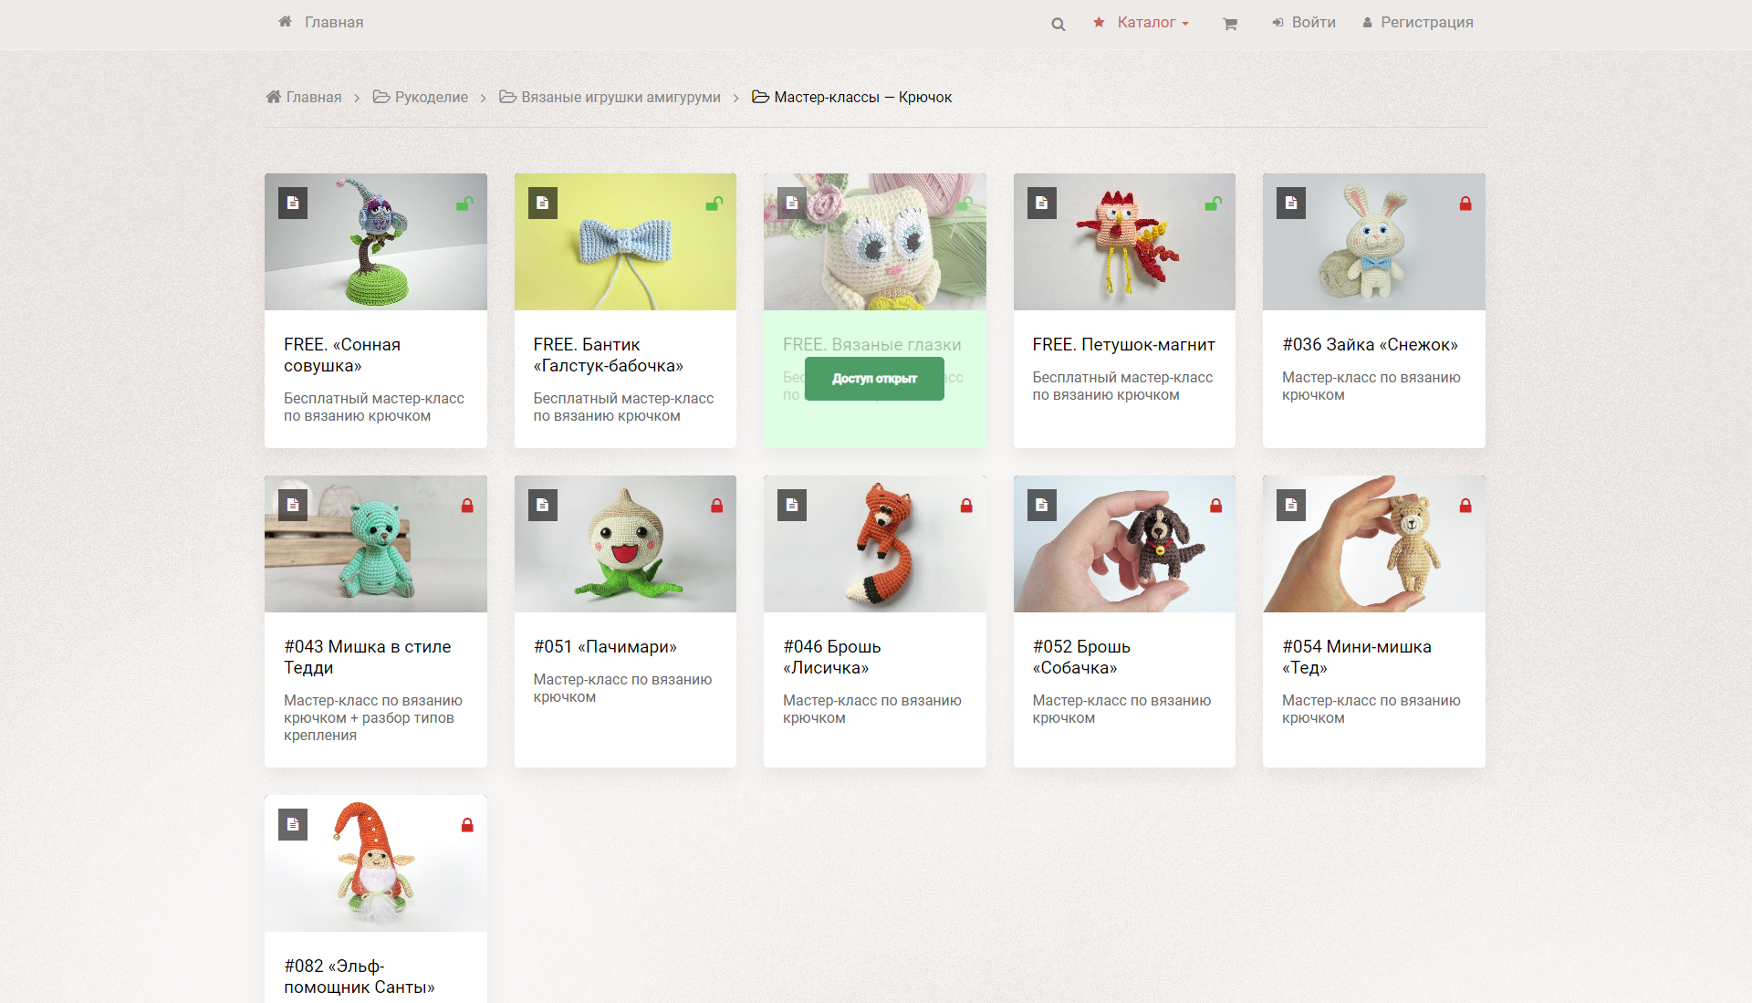Viewport: 1752px width, 1003px height.
Task: Click green unlock icon on Галстук-бабочка card
Action: (x=714, y=204)
